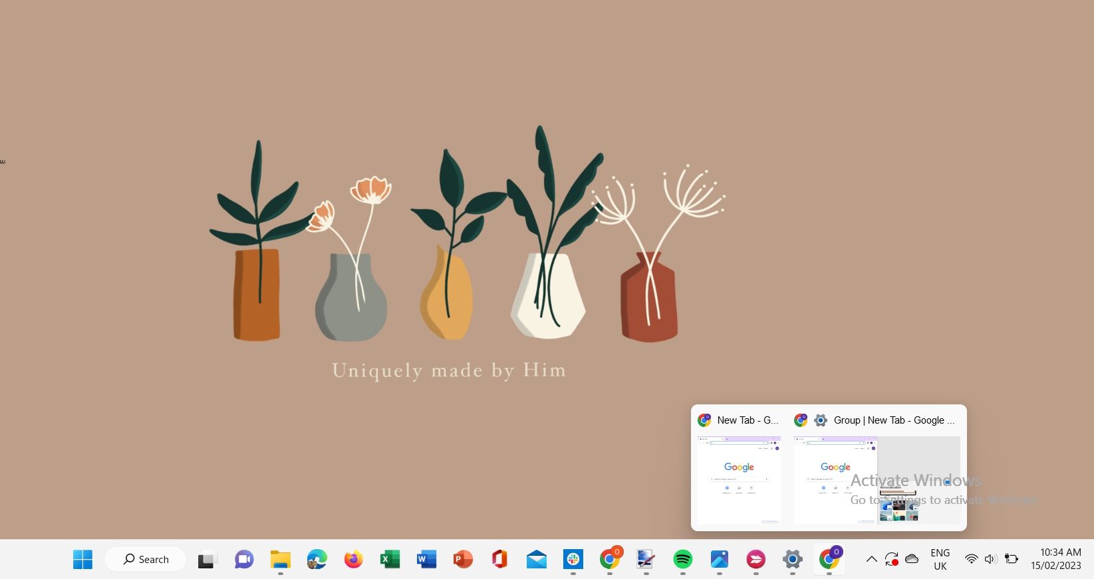
Task: Click the sync status tray icon
Action: click(892, 560)
